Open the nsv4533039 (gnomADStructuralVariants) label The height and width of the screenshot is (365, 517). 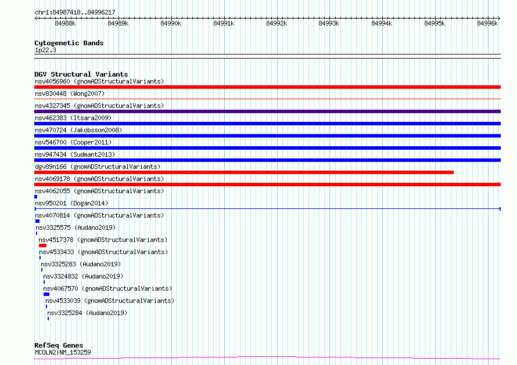[x=110, y=301]
